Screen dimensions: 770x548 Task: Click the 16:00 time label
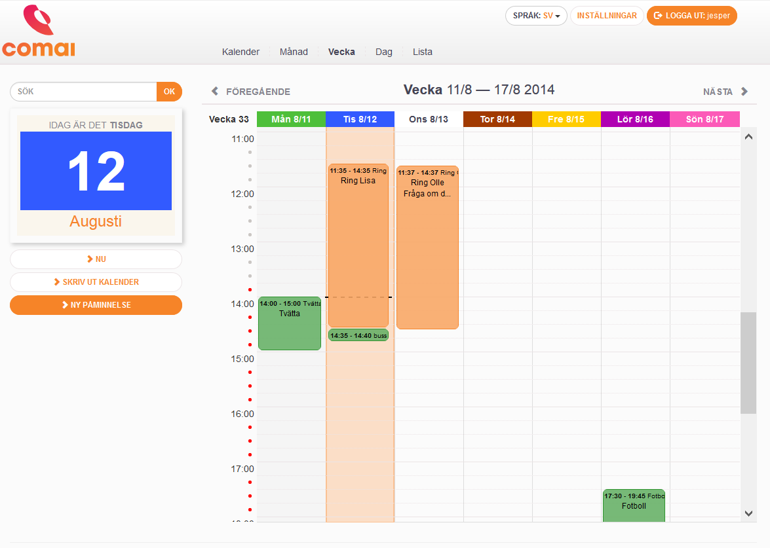[x=242, y=414]
